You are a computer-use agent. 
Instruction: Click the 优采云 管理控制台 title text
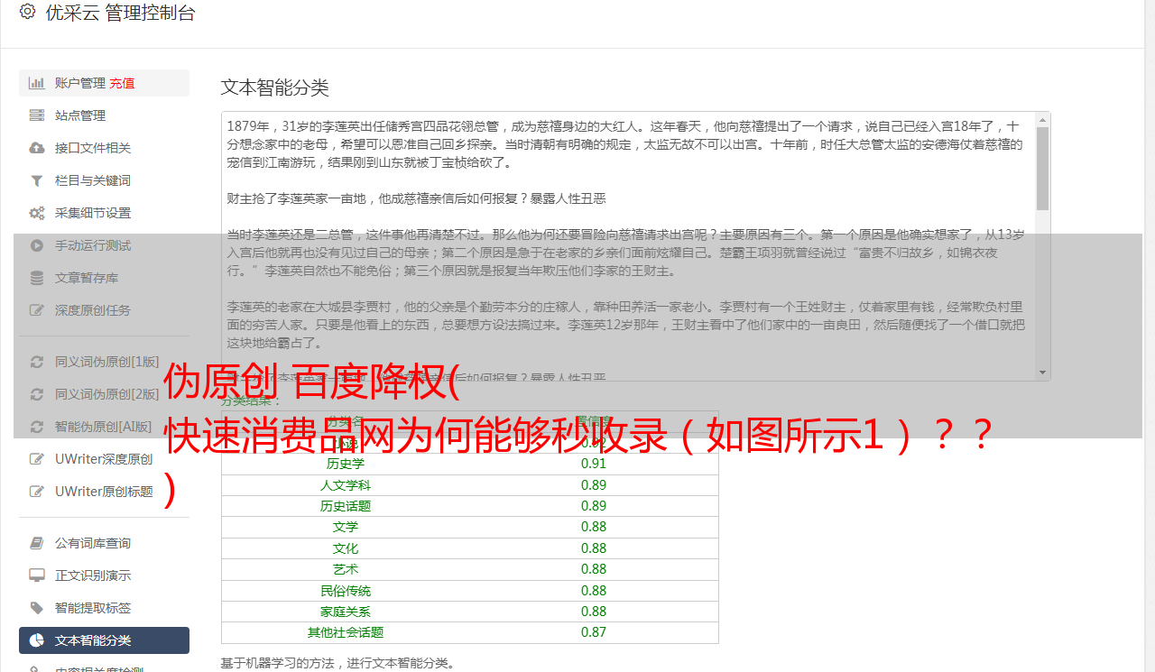click(120, 13)
